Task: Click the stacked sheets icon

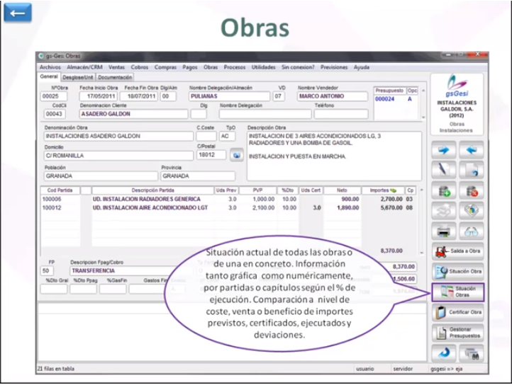Action: (443, 211)
